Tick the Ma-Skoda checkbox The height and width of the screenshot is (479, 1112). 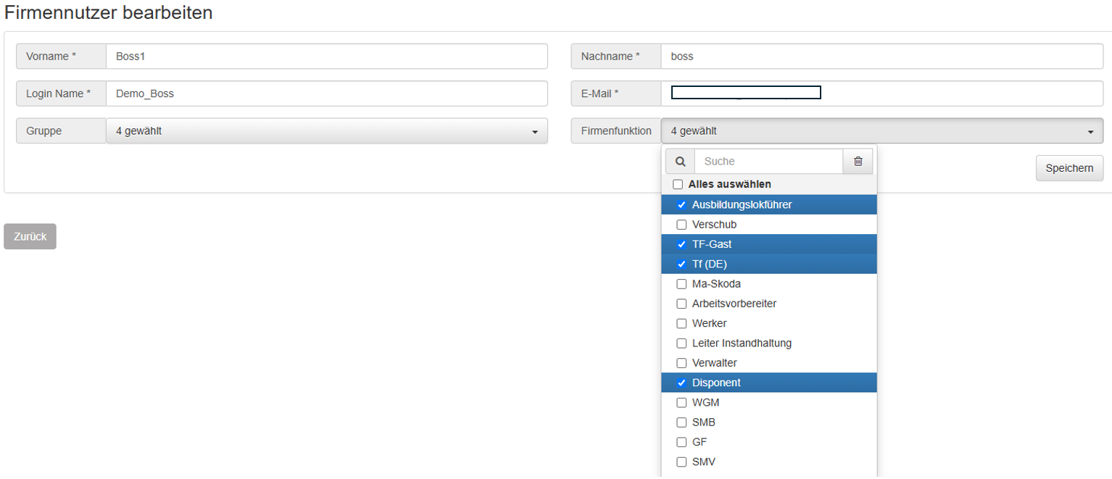point(681,284)
